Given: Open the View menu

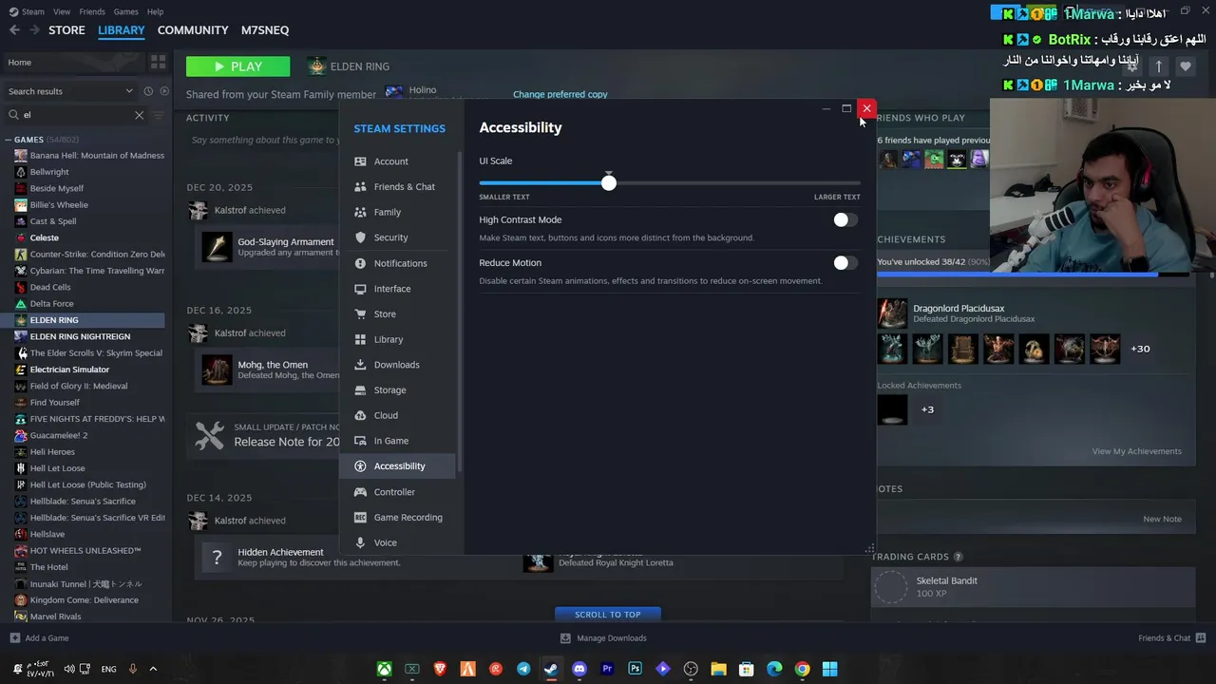Looking at the screenshot, I should [x=62, y=11].
